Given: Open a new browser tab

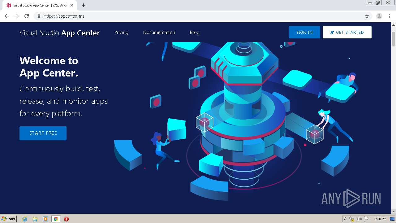Looking at the screenshot, I should point(83,5).
